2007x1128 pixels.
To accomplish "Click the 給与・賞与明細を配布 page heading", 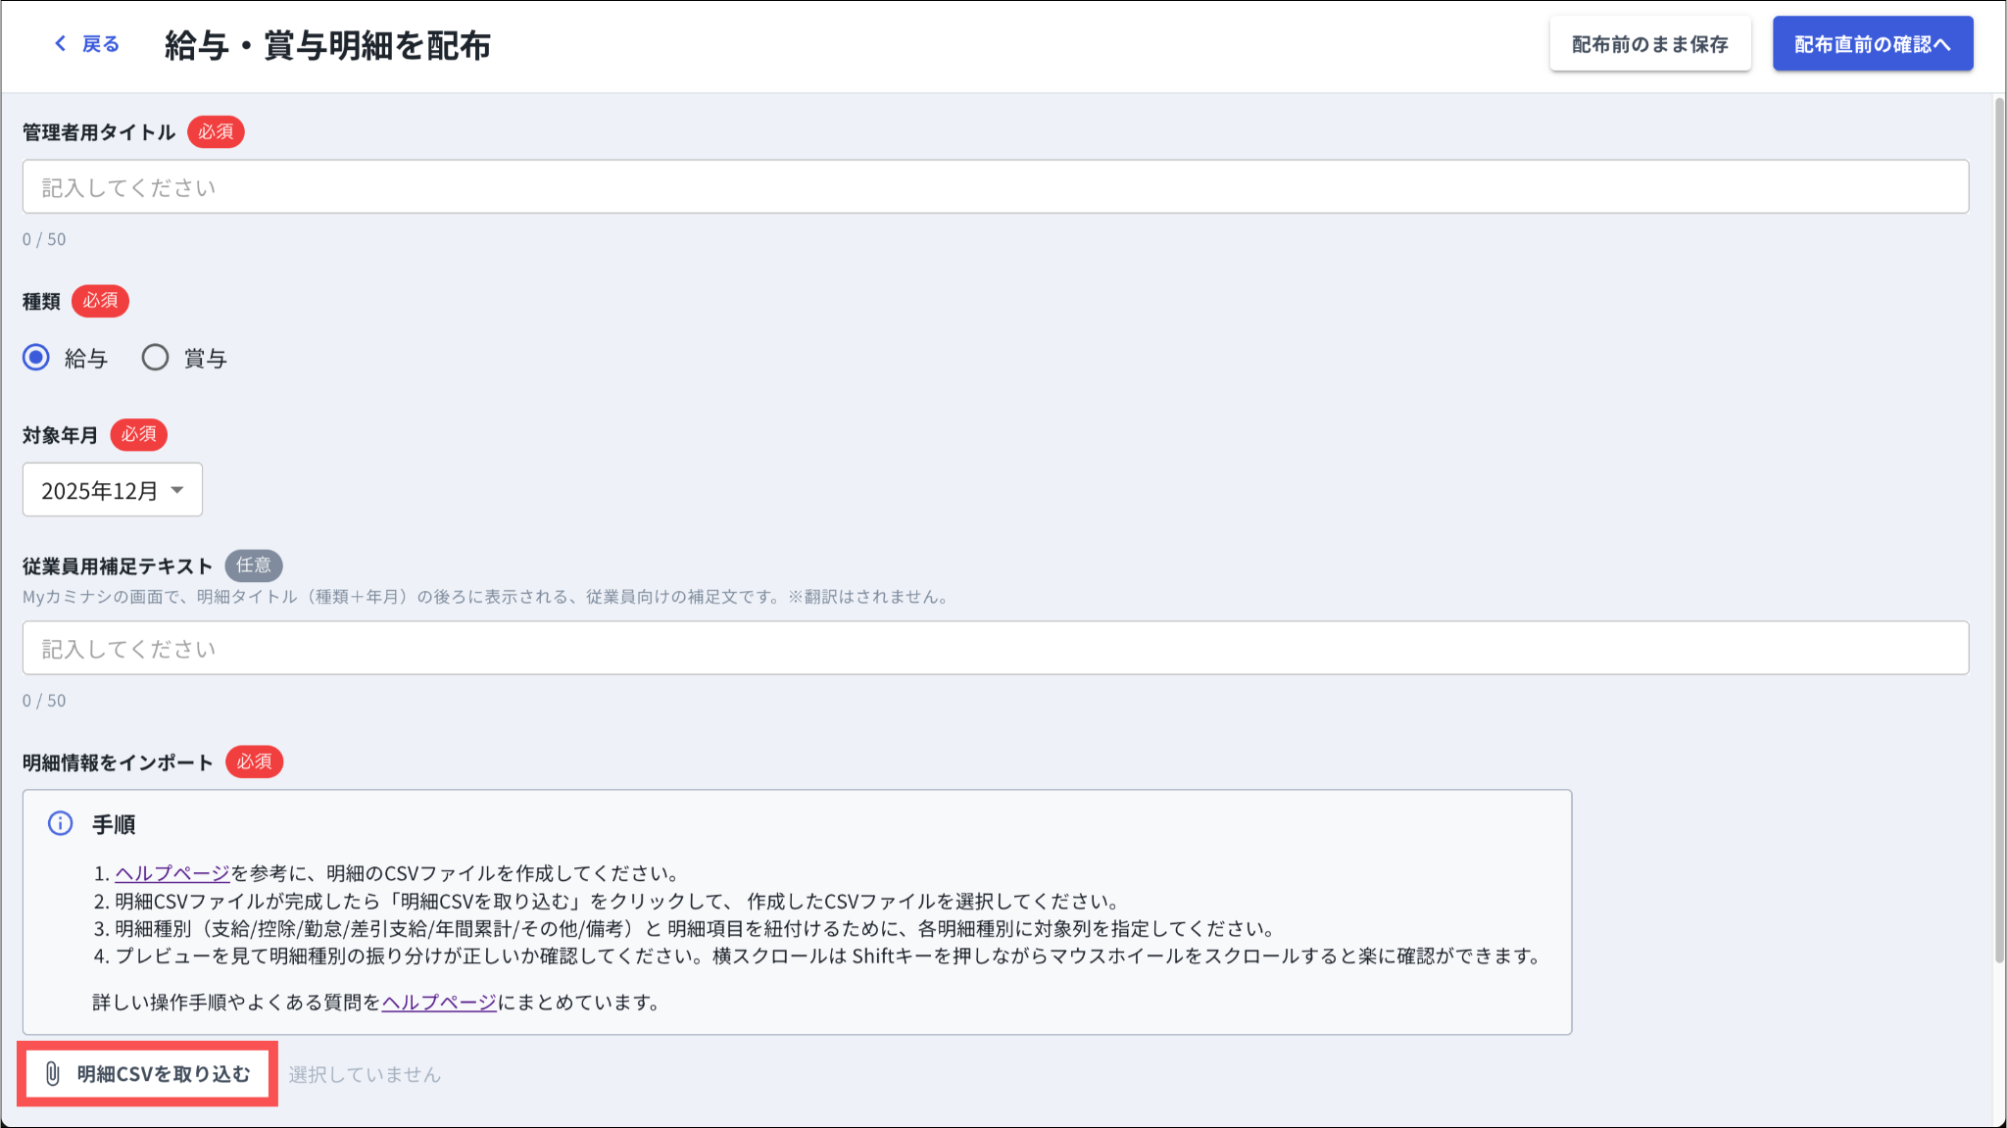I will 327,45.
